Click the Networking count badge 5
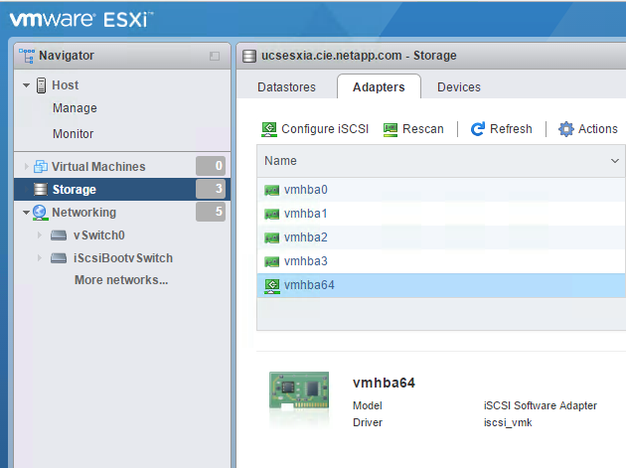Viewport: 626px width, 468px height. pyautogui.click(x=211, y=212)
